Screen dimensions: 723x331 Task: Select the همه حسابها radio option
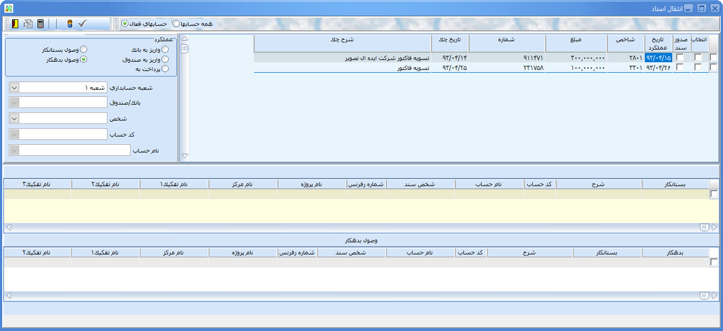pyautogui.click(x=176, y=24)
